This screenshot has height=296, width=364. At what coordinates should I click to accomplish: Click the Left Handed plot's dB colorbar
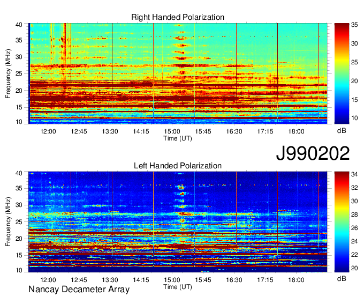click(x=342, y=222)
